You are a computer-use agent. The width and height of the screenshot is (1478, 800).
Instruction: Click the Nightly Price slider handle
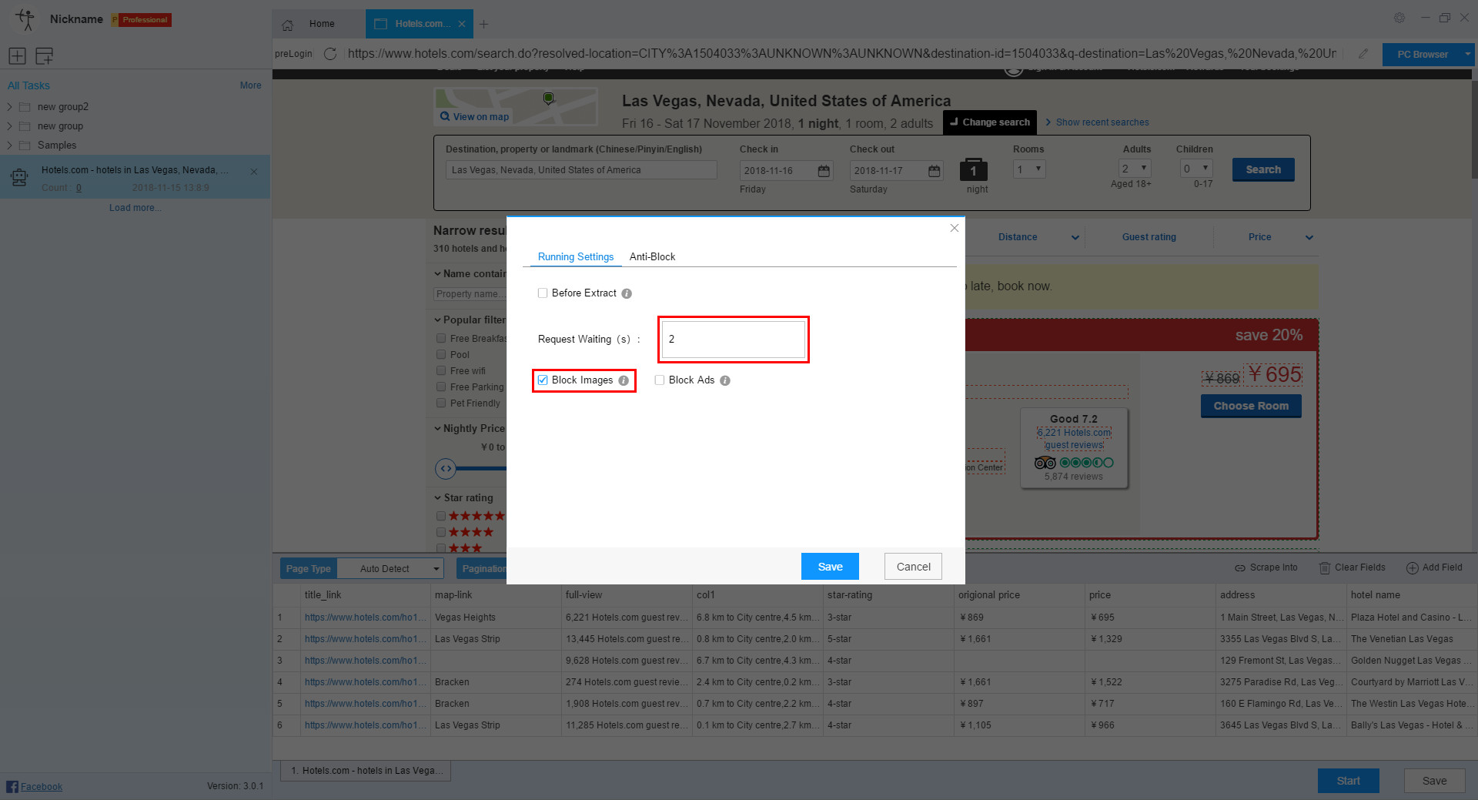446,468
